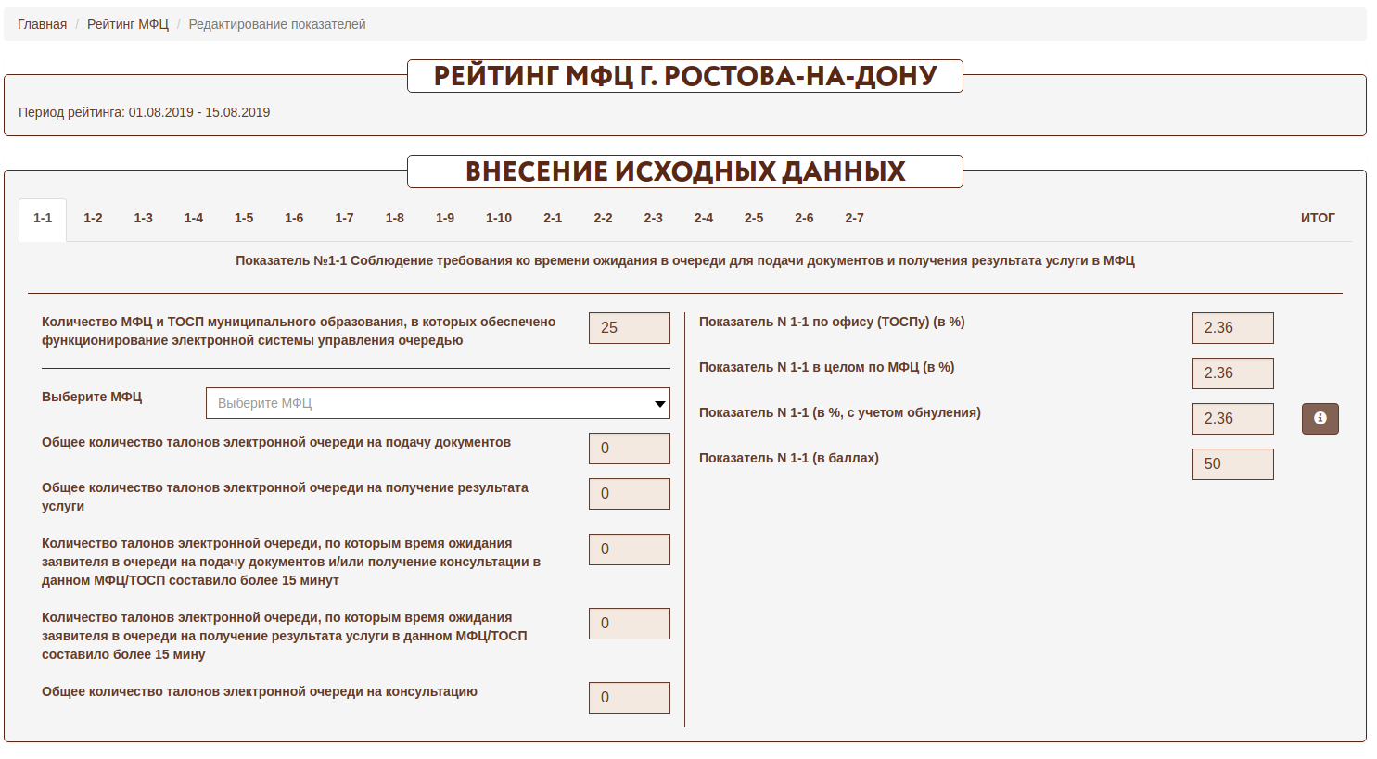This screenshot has width=1377, height=759.
Task: Select the 'Показатель N 1-1 (в баллах)' field
Action: [x=1232, y=464]
